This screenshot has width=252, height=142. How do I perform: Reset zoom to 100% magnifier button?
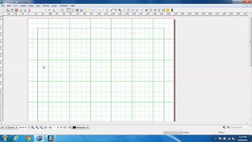click(37, 127)
